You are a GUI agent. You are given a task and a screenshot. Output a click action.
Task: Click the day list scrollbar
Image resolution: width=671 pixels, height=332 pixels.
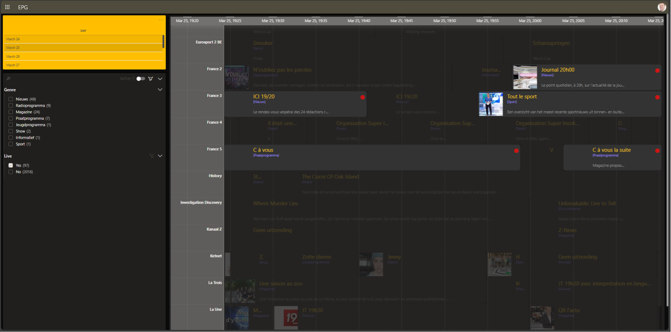(x=163, y=41)
